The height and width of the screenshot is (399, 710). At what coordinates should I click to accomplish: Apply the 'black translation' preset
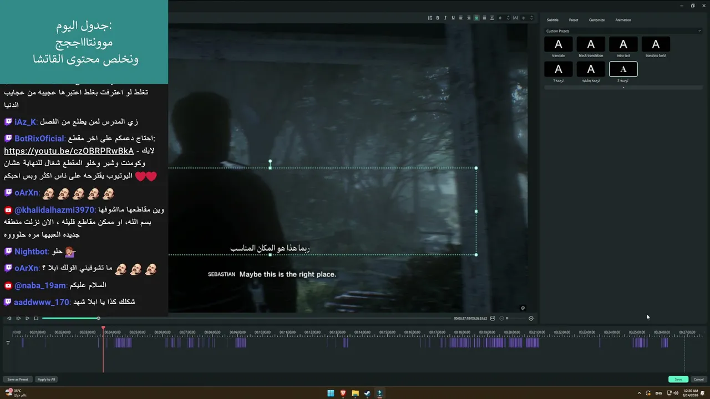point(591,44)
